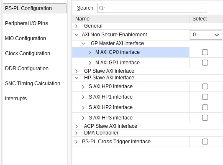
Task: Enable the M AXI GP1 interface checkbox
Action: point(205,63)
